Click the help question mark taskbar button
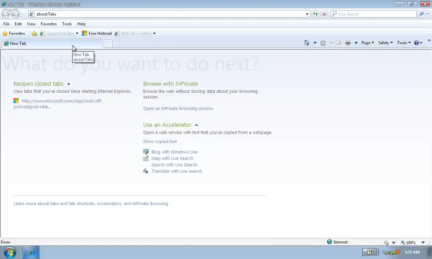The height and width of the screenshot is (259, 432). pos(370,252)
